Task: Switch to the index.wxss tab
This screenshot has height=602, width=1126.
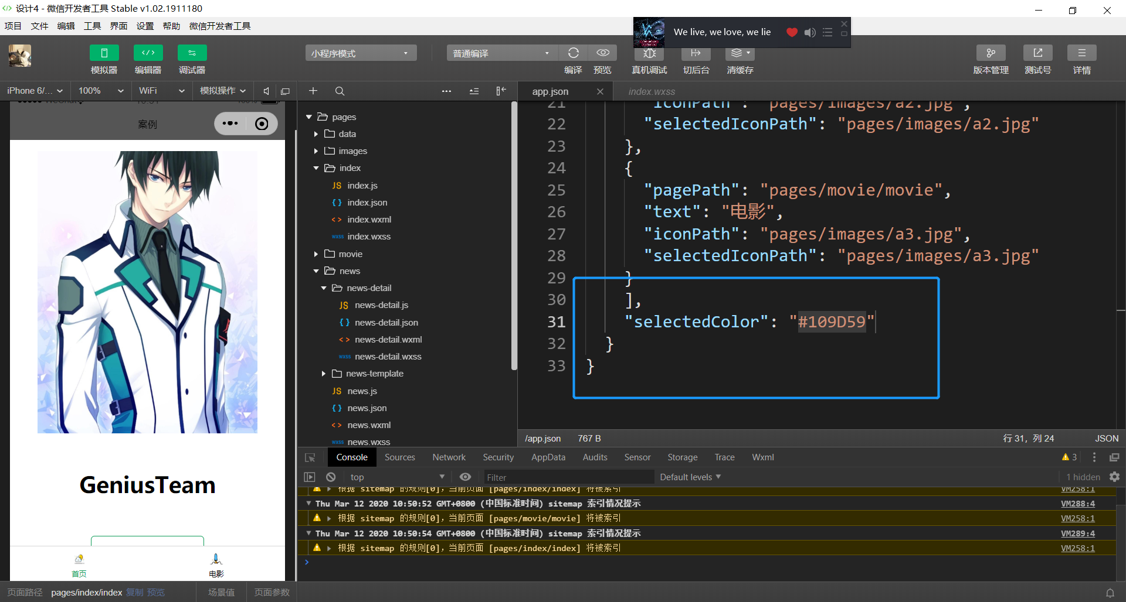Action: coord(652,91)
